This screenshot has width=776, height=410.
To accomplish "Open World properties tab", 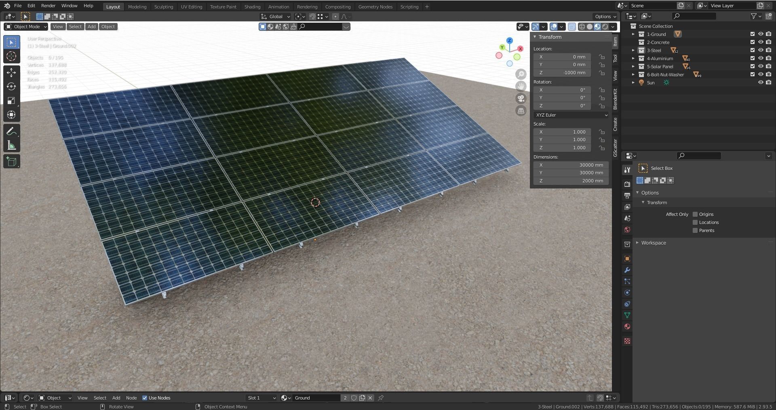I will (627, 230).
